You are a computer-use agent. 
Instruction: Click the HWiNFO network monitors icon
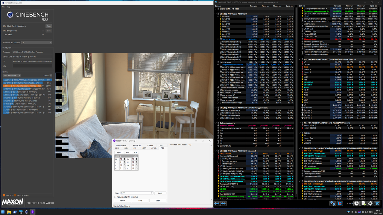(x=332, y=203)
